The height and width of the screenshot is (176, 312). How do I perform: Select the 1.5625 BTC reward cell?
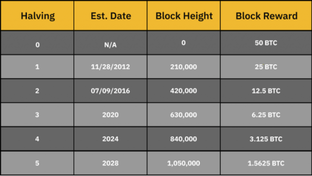coord(266,163)
